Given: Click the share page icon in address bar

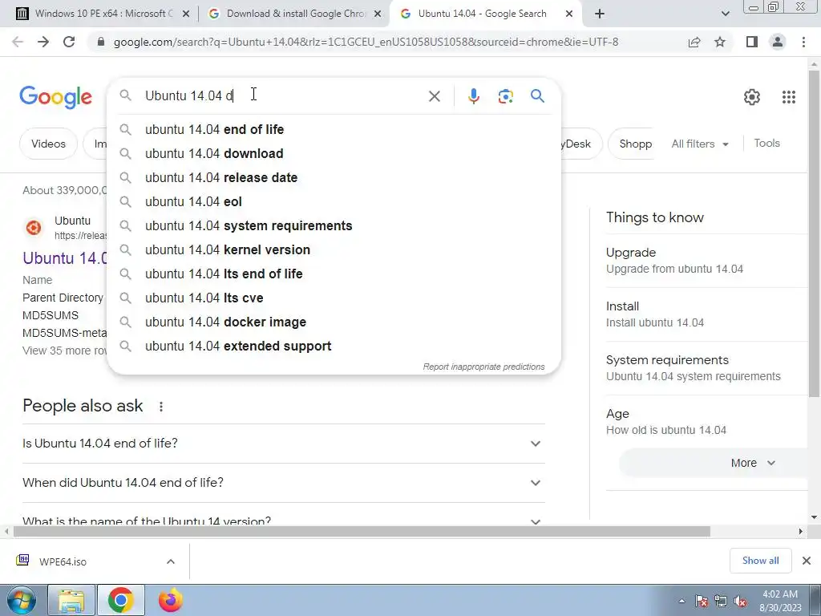Looking at the screenshot, I should coord(694,42).
